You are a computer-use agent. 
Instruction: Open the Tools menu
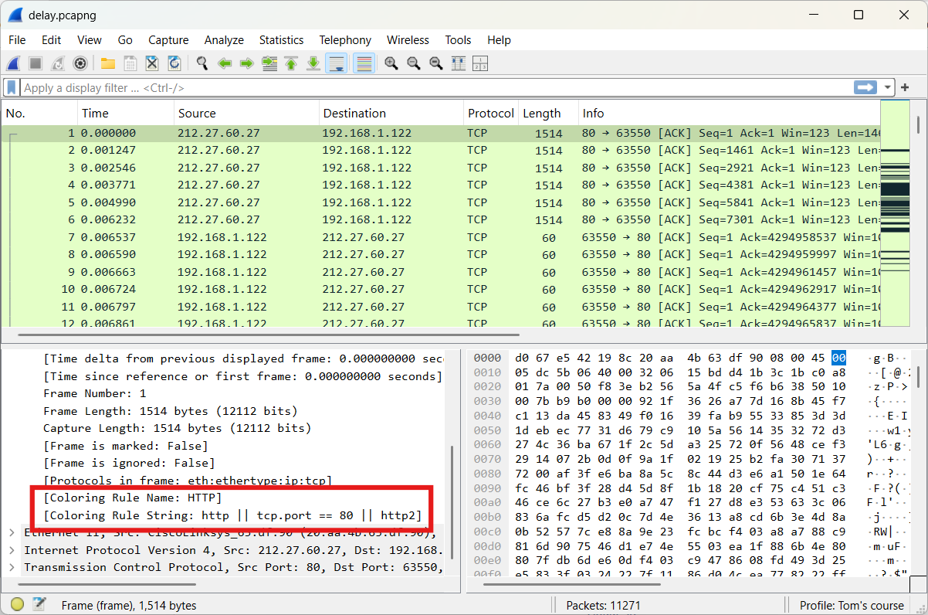[x=458, y=40]
